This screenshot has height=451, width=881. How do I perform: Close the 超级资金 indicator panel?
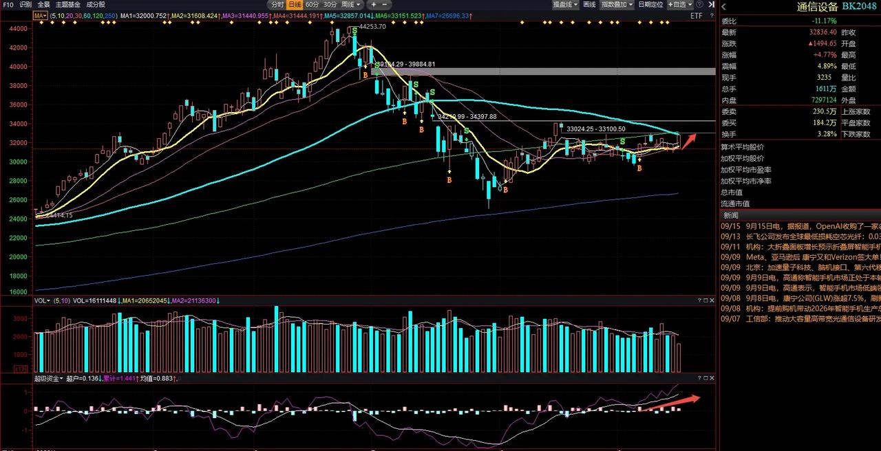coord(711,378)
